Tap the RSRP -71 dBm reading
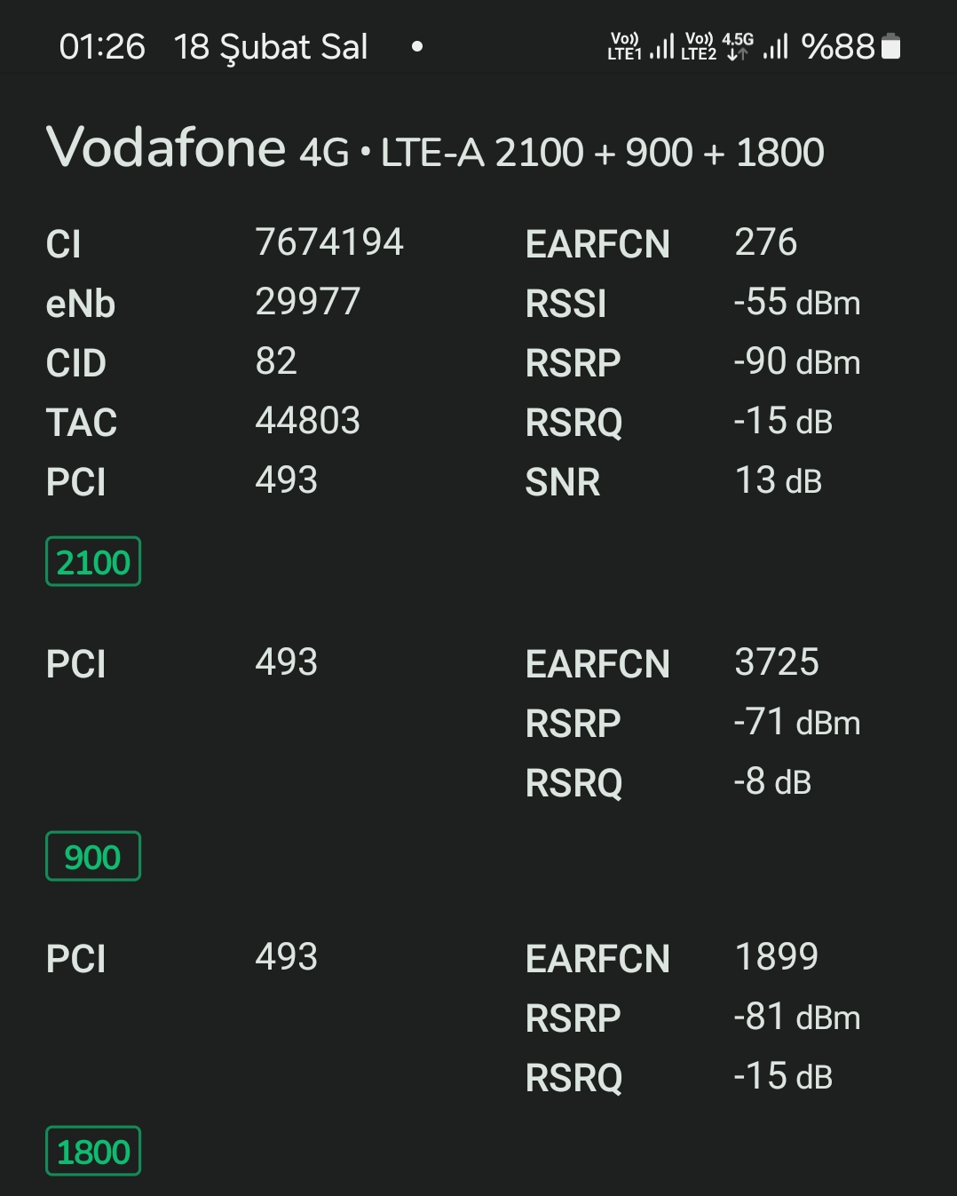Viewport: 957px width, 1196px height. (x=797, y=722)
